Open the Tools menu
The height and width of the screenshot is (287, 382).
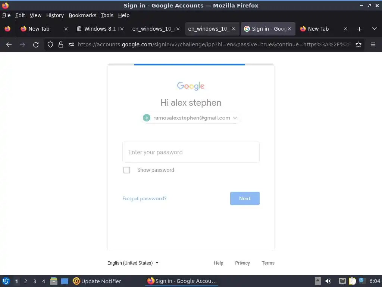coord(107,15)
